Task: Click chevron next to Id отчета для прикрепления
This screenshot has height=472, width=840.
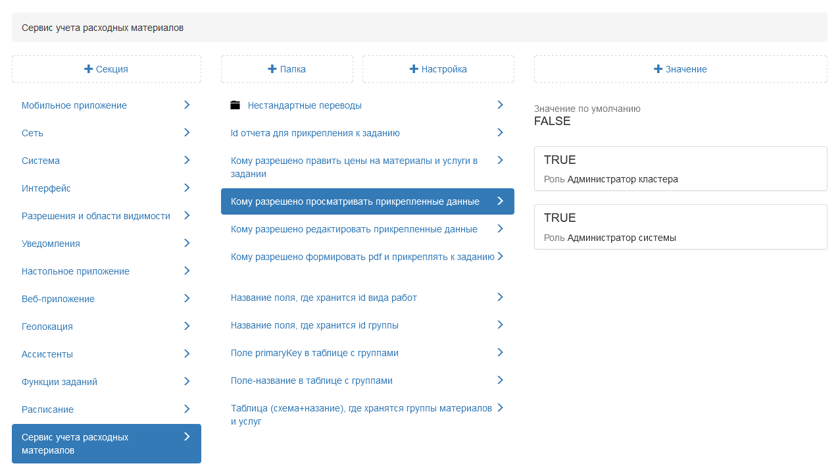Action: click(x=500, y=132)
